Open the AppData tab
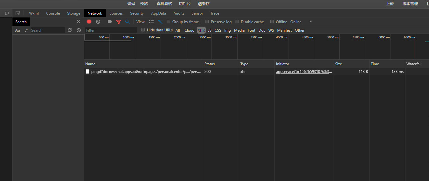The height and width of the screenshot is (181, 429). 158,13
